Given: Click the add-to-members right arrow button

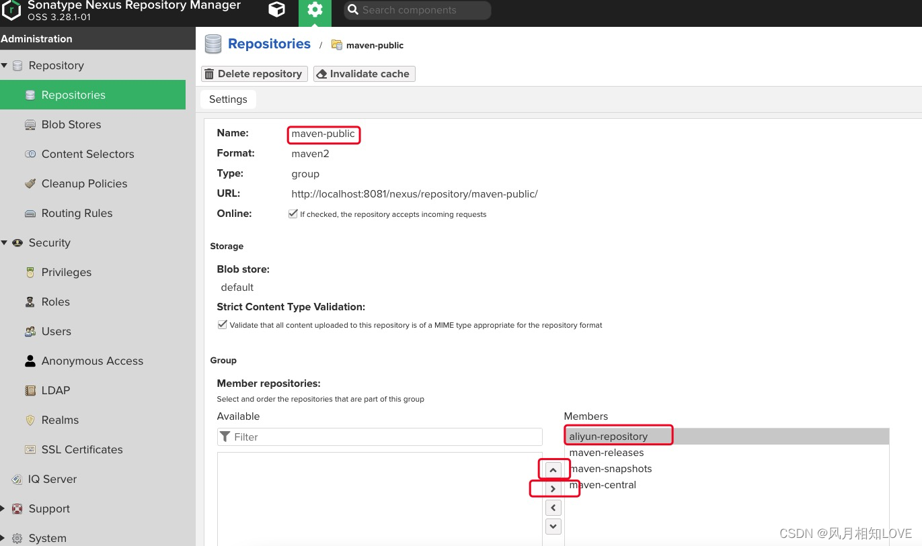Looking at the screenshot, I should point(553,489).
